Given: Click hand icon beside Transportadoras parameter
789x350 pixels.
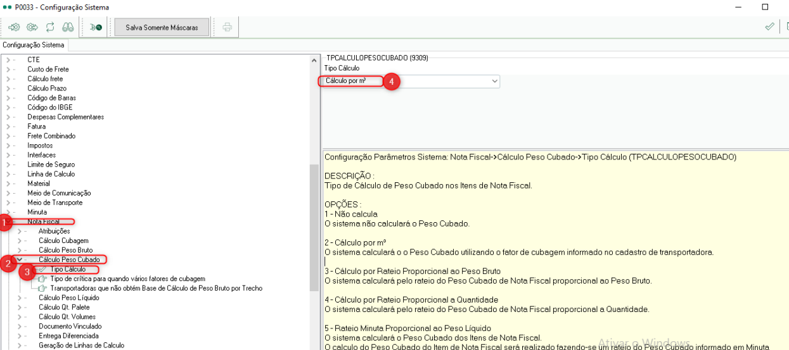Looking at the screenshot, I should pos(42,289).
